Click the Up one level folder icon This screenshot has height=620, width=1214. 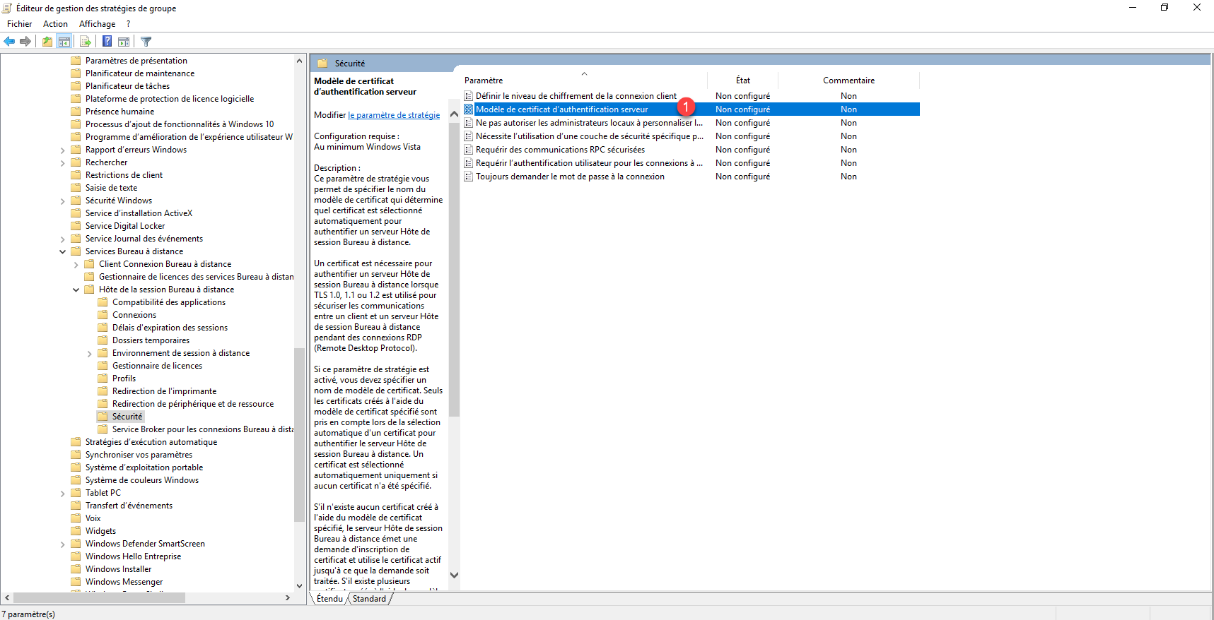click(47, 42)
